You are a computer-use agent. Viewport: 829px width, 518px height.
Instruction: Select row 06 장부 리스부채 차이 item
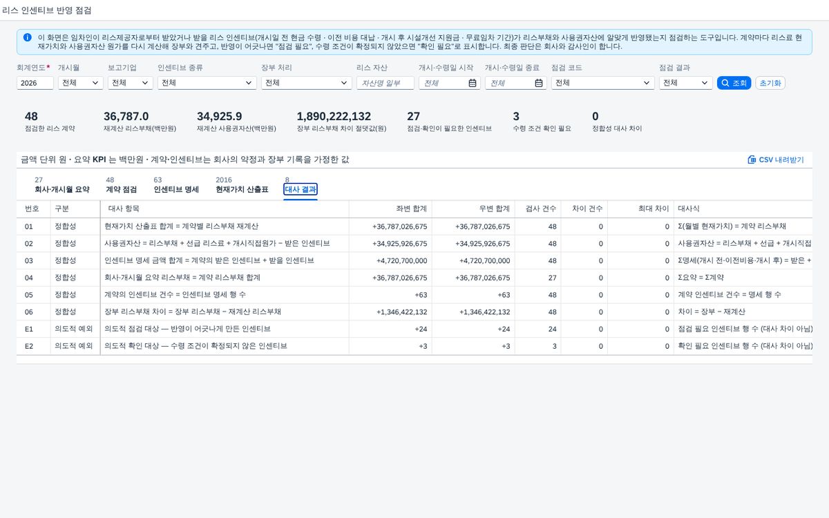pyautogui.click(x=414, y=311)
